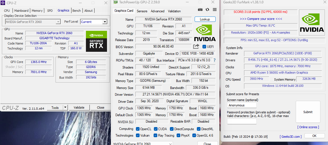Click the Screen name input field
Viewport: 328px width, 145px height.
coord(242,105)
